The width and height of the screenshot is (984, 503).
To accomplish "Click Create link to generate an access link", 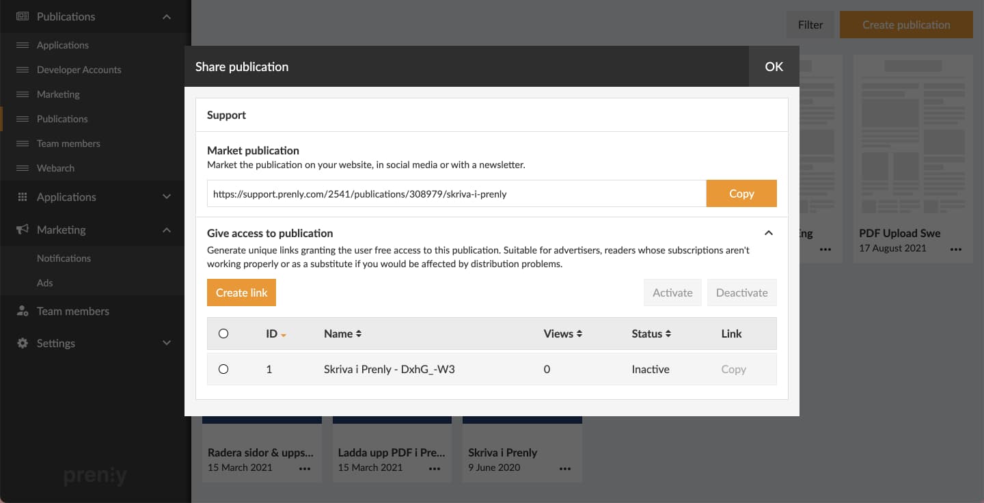I will point(241,292).
